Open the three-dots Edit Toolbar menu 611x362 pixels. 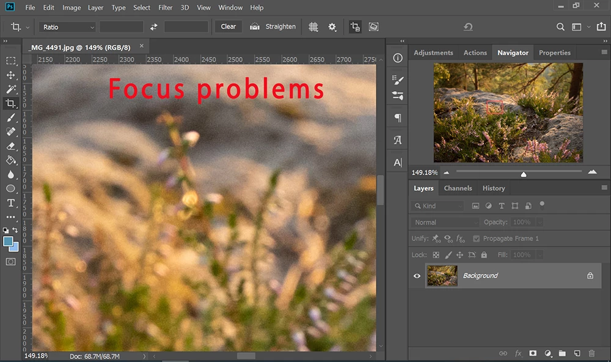(x=11, y=217)
